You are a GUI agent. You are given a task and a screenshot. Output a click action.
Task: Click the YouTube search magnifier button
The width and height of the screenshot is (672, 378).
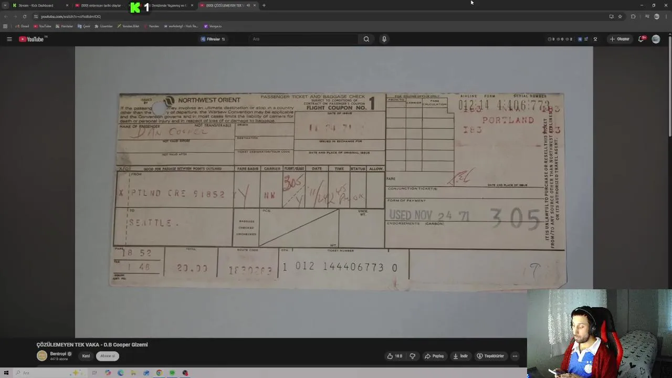[x=366, y=39]
